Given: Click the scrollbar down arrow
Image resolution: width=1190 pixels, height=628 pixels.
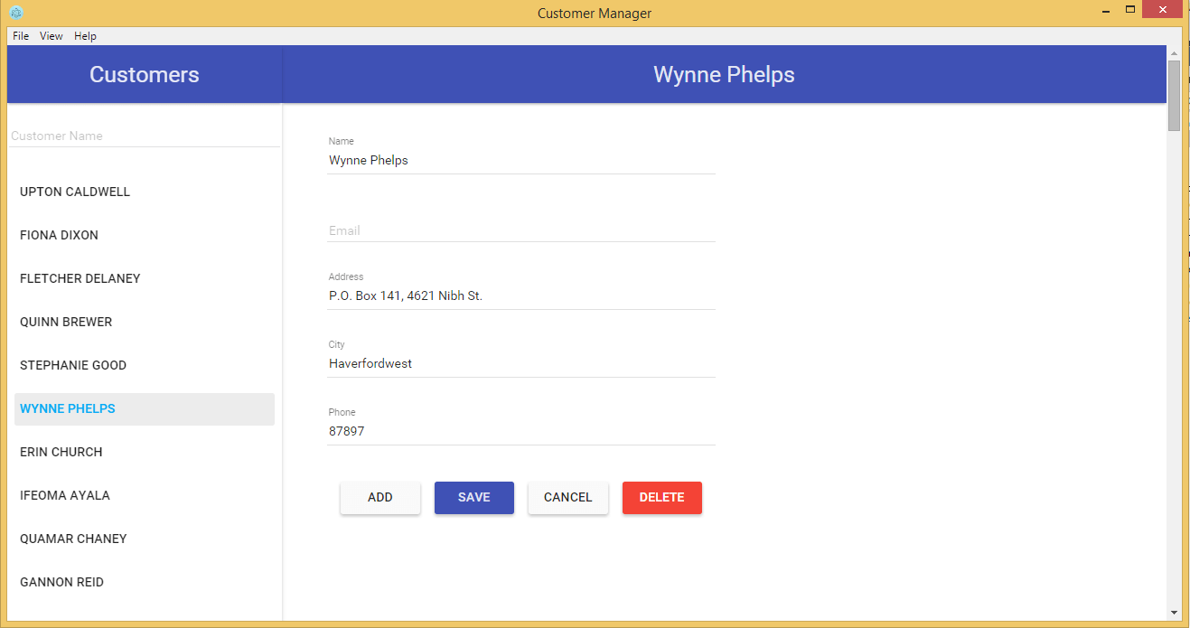Looking at the screenshot, I should click(1174, 613).
